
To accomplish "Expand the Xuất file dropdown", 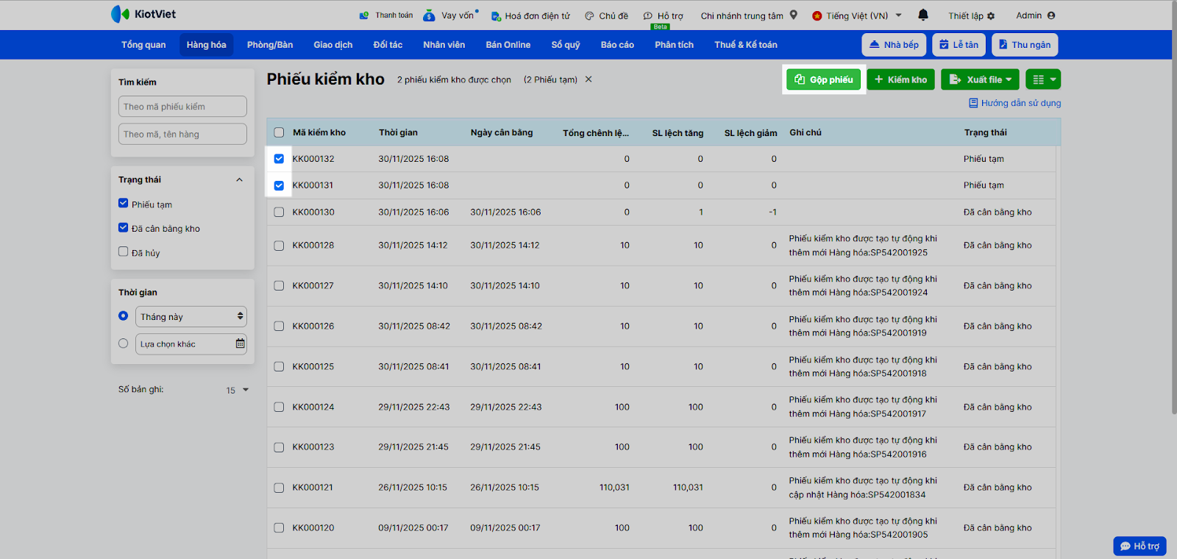I will coord(980,79).
